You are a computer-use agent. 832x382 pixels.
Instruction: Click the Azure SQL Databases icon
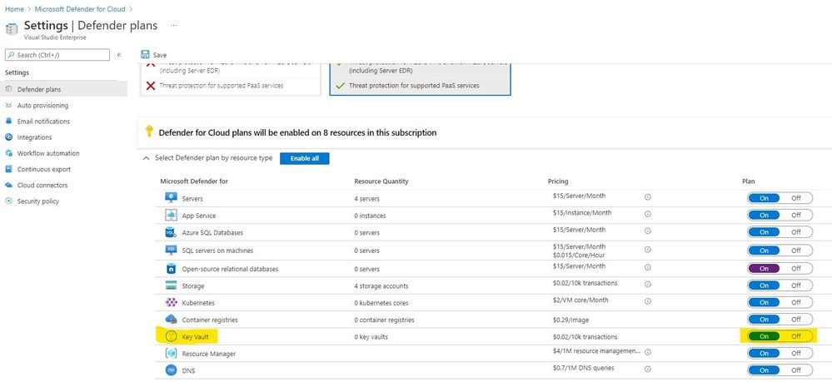click(171, 232)
